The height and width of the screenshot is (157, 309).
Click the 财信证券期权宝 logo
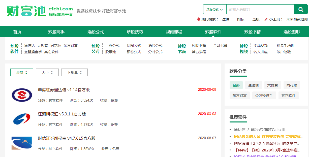click(x=22, y=143)
